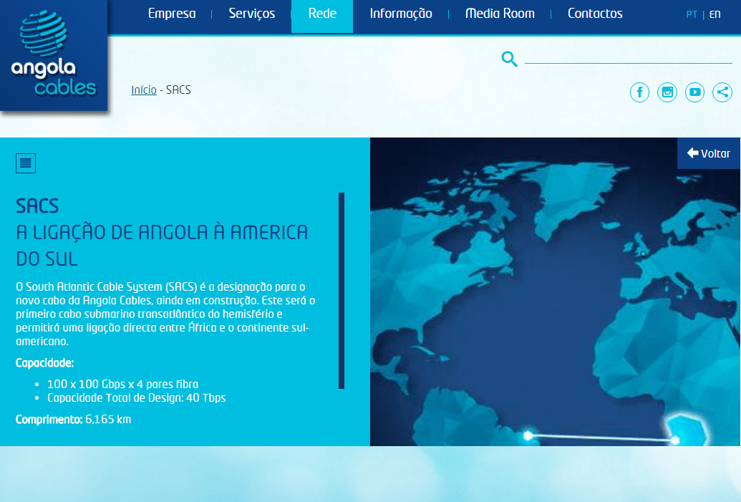The height and width of the screenshot is (502, 741).
Task: Click the SACS breadcrumb label
Action: tap(178, 90)
